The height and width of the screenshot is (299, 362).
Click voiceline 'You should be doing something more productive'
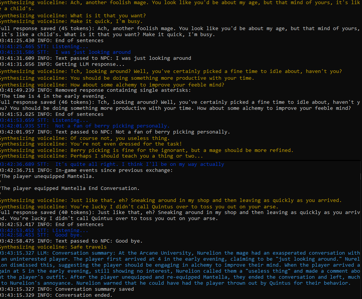click(127, 78)
